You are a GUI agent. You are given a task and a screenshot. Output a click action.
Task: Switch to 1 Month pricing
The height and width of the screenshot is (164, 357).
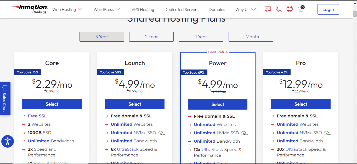click(250, 36)
